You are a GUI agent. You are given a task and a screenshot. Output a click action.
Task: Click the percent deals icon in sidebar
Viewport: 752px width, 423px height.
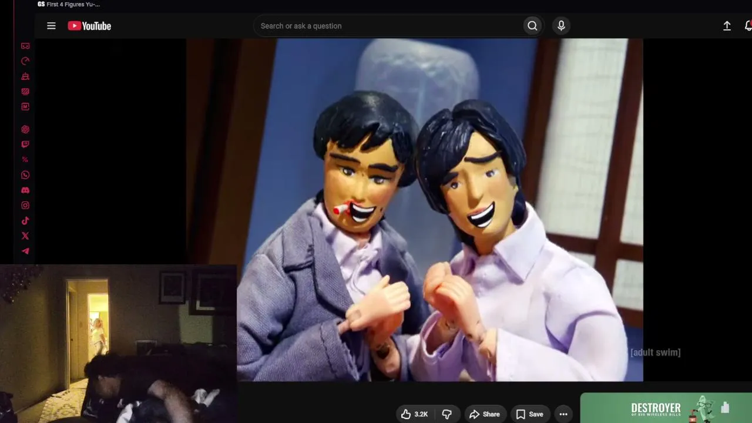point(25,160)
